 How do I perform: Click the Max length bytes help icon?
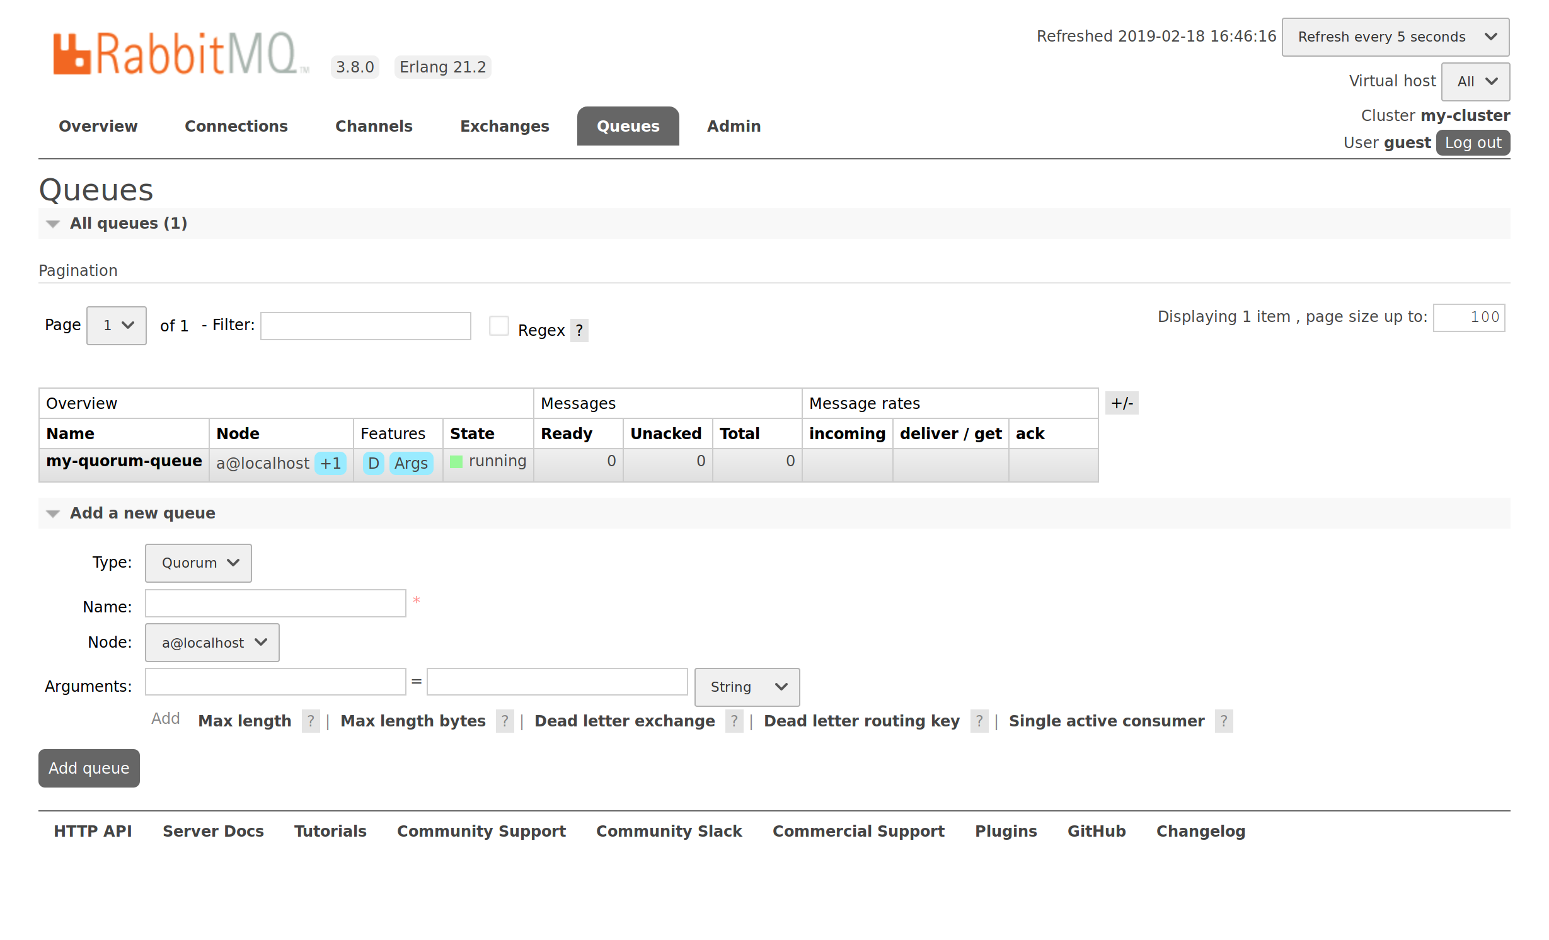click(x=504, y=721)
